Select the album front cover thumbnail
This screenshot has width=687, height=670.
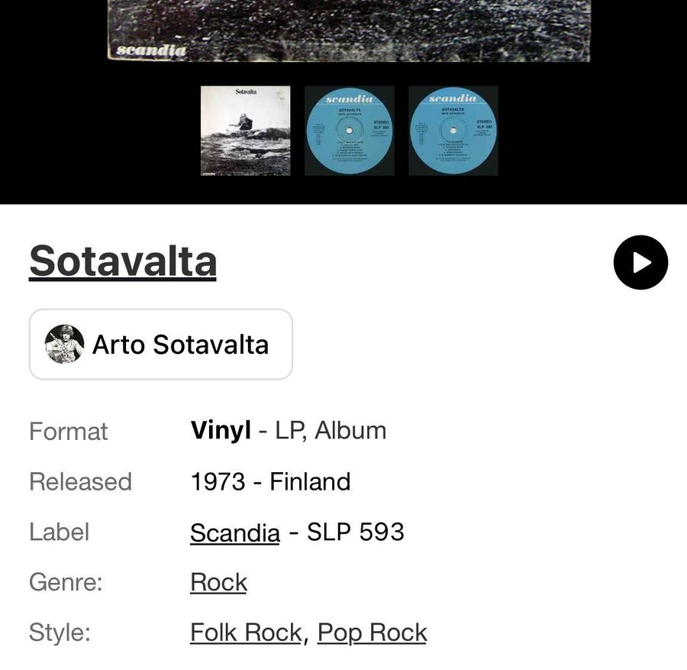coord(245,131)
